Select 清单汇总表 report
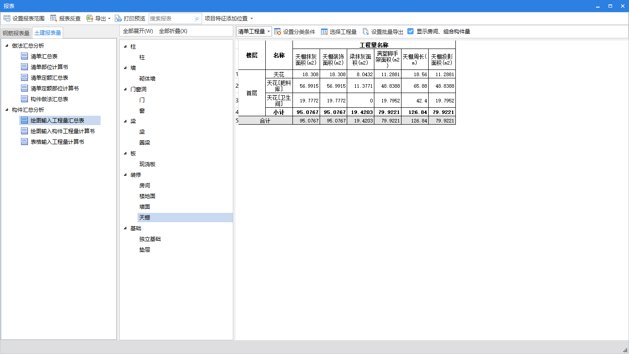The width and height of the screenshot is (629, 354). click(44, 56)
